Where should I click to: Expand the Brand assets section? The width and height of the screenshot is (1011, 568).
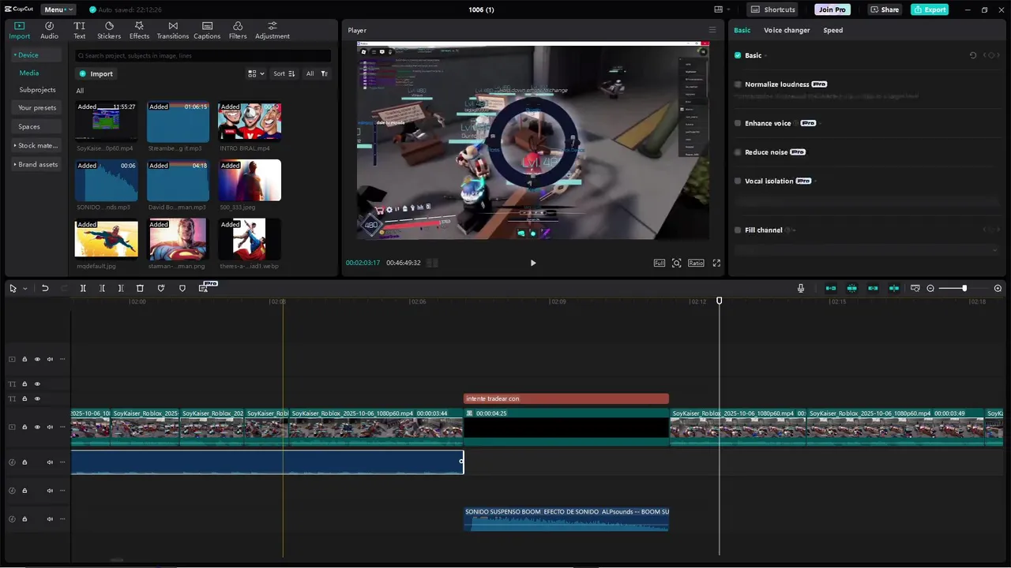click(36, 165)
